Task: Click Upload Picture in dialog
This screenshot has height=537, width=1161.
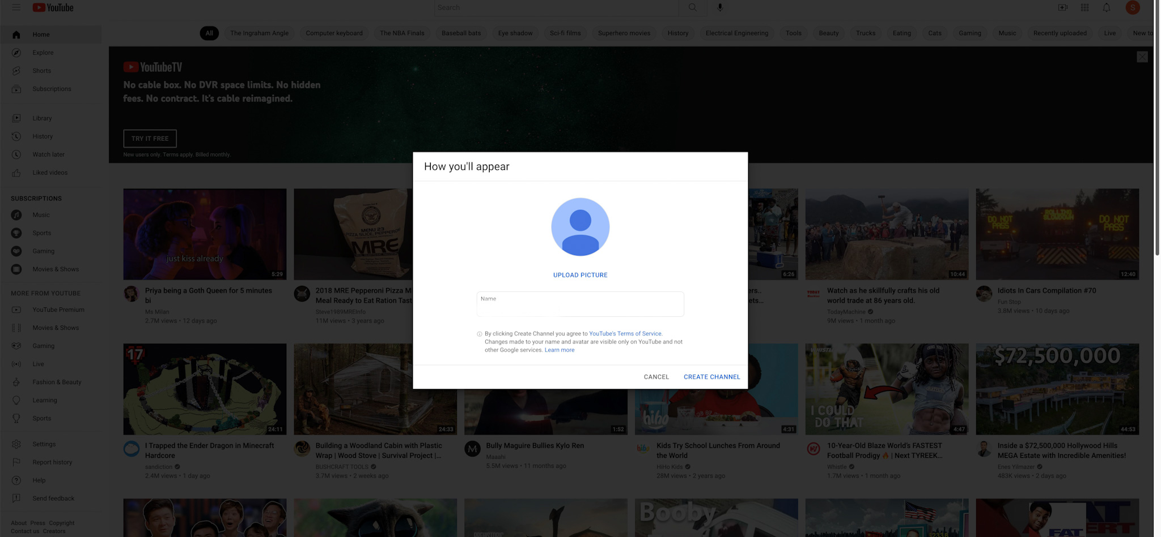Action: coord(580,275)
